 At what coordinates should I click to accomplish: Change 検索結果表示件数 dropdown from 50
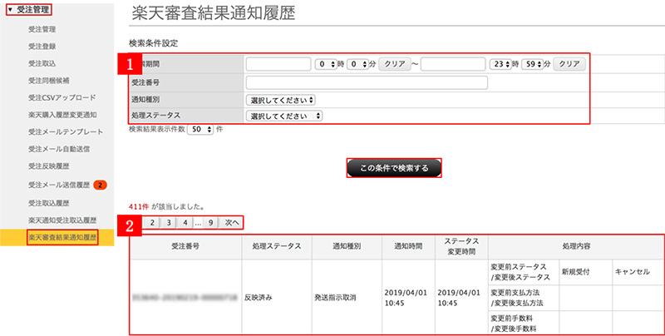(199, 130)
